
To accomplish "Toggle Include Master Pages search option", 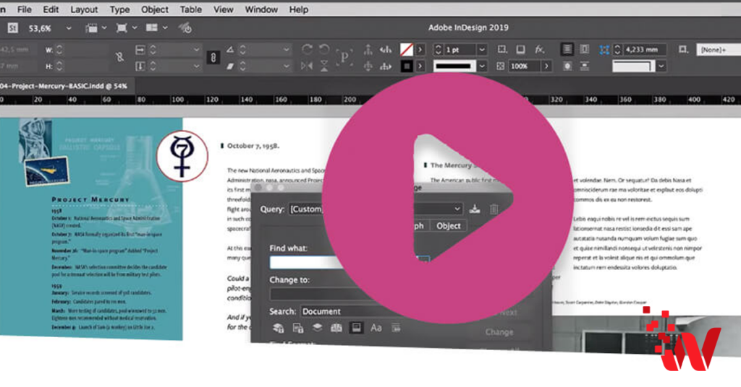I will pyautogui.click(x=336, y=329).
